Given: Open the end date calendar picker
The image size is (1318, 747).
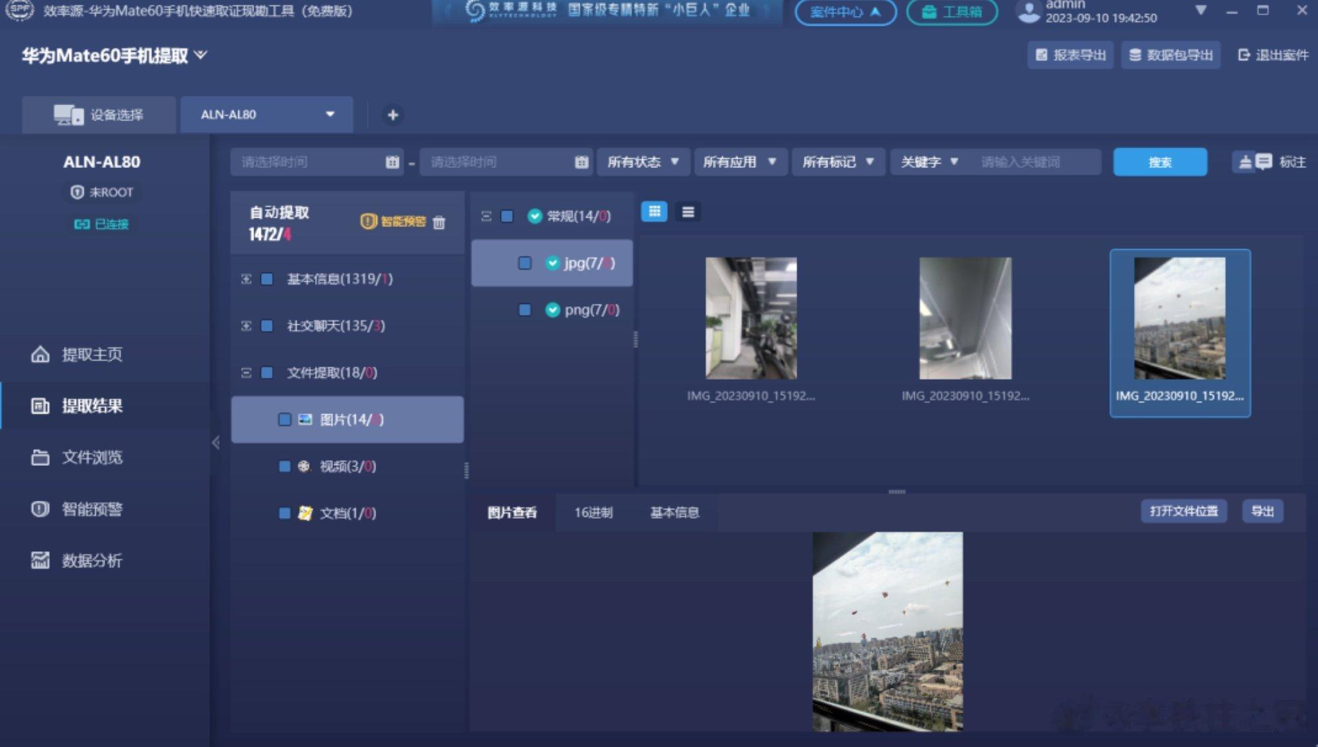Looking at the screenshot, I should tap(581, 162).
